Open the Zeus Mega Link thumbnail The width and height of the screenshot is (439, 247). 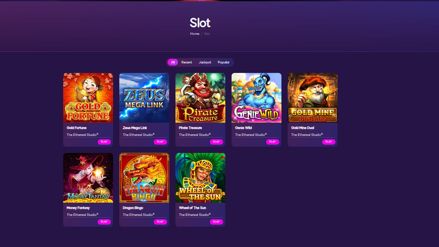[x=144, y=98]
